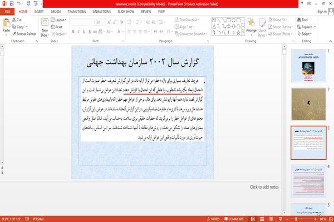Select slide 4 thumbnail
The width and height of the screenshot is (334, 222).
pyautogui.click(x=308, y=181)
